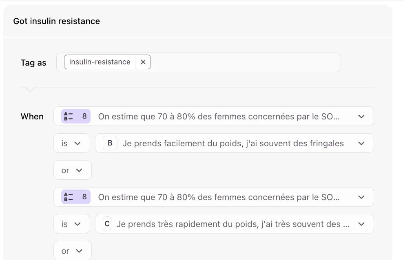Click the 'Got insulin resistance' rule header
Screen dimensions: 403x260
tap(57, 21)
